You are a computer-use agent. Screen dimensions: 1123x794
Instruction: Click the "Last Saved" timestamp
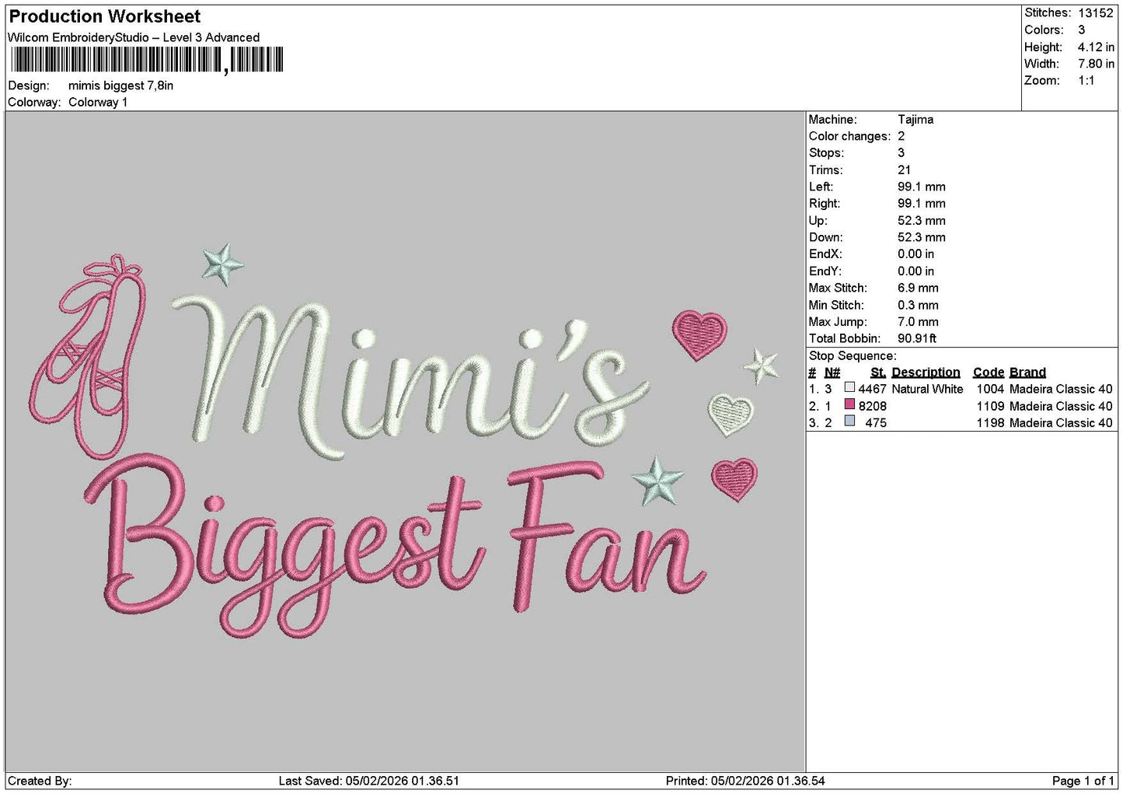point(369,781)
